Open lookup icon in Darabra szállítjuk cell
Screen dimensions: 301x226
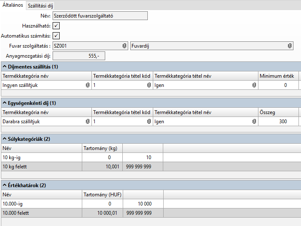(x=88, y=121)
